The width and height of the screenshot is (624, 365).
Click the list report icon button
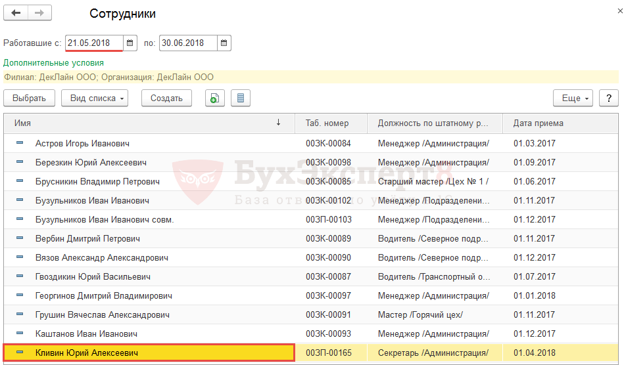click(x=241, y=98)
